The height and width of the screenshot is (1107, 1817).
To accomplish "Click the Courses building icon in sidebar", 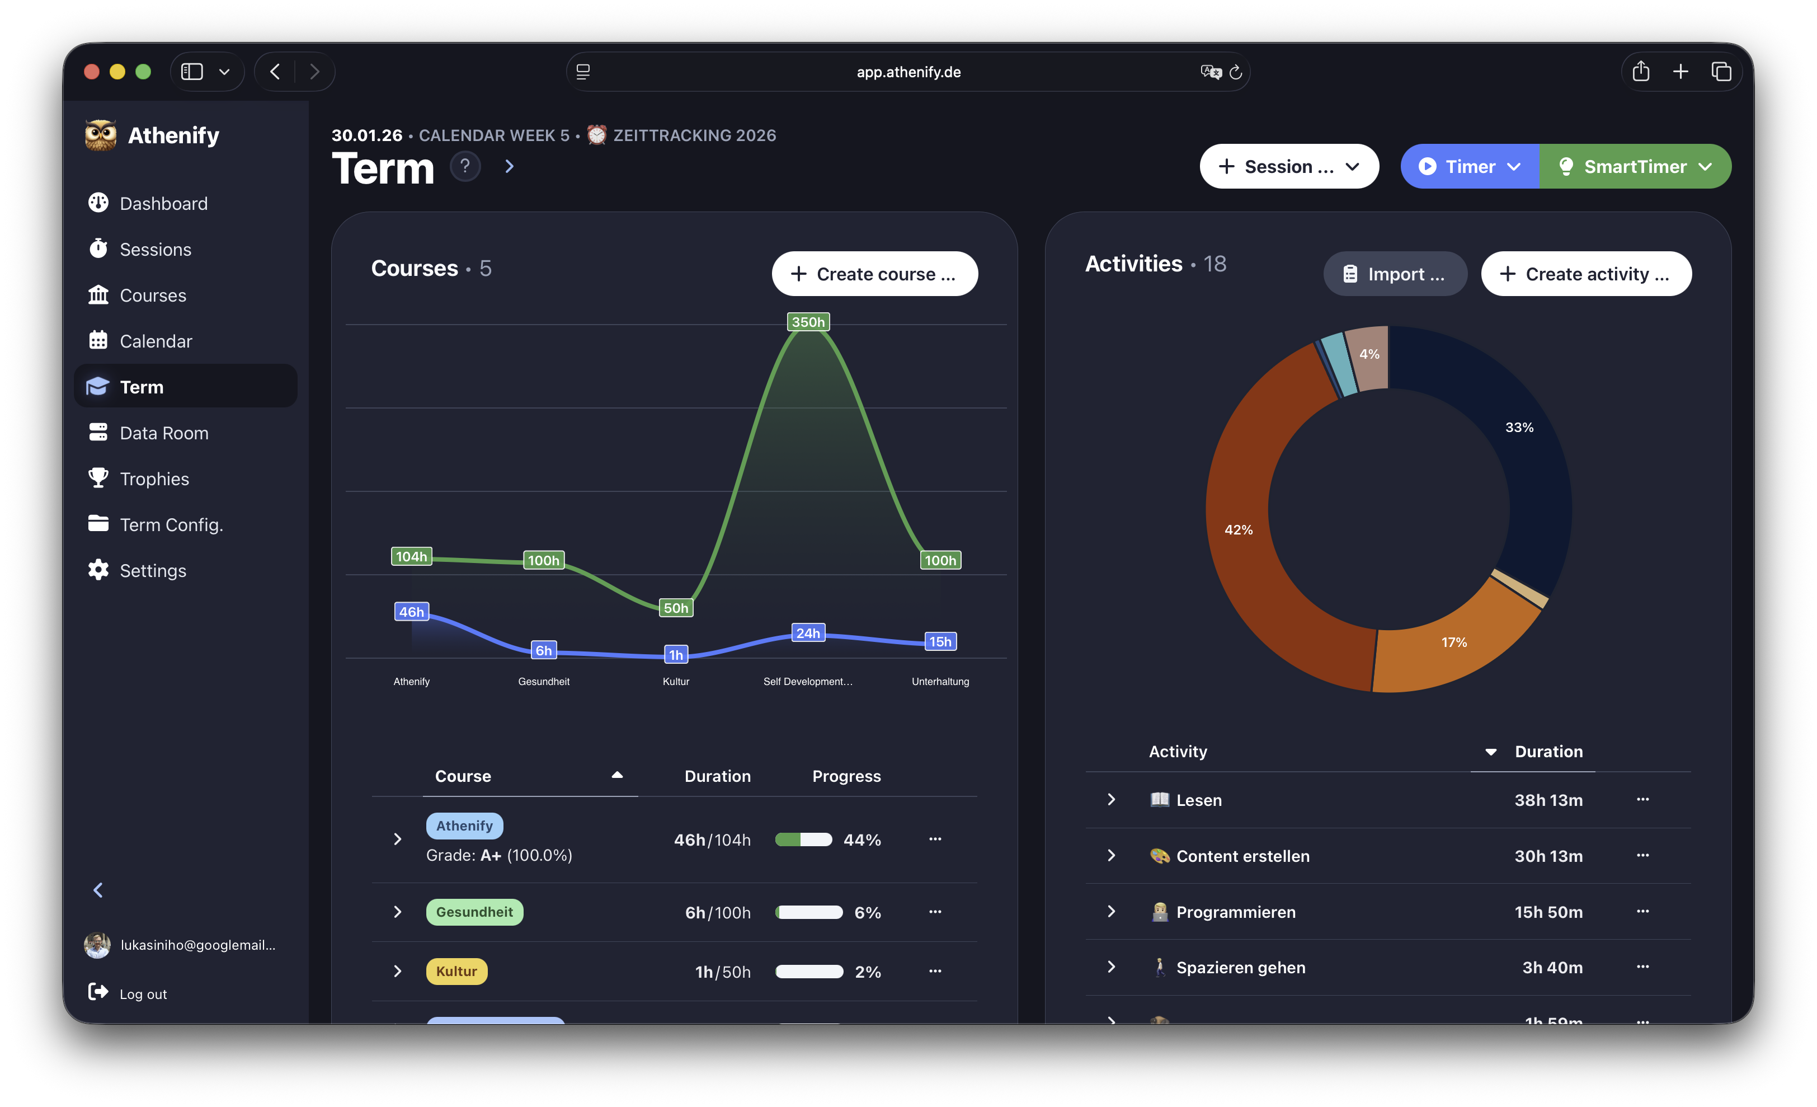I will 99,295.
